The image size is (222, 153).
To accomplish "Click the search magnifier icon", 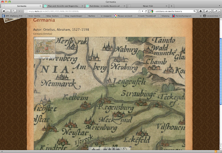I will 194,11.
